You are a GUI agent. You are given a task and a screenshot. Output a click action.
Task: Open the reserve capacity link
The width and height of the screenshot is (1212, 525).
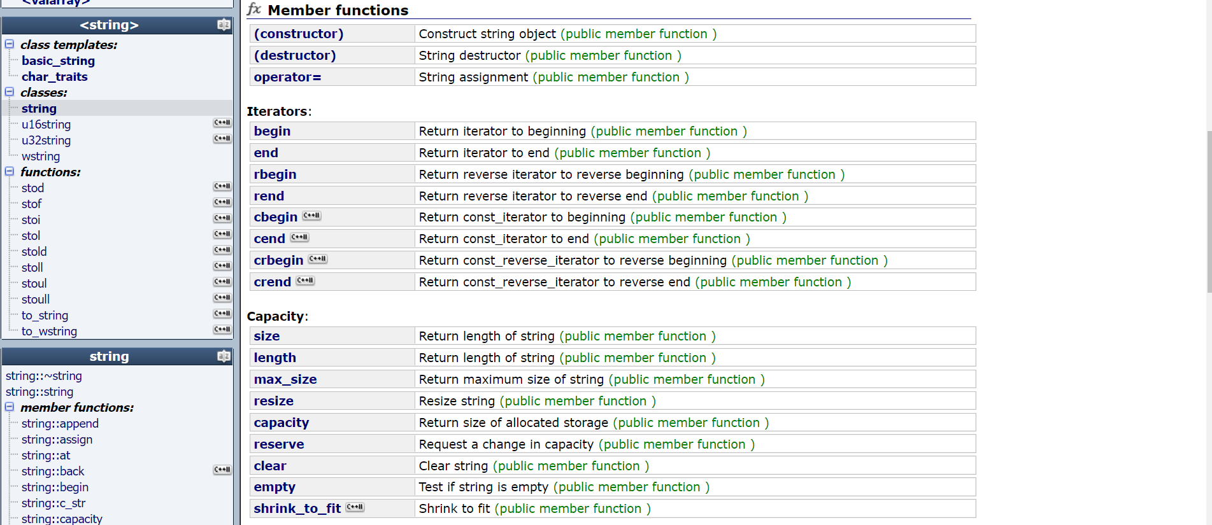click(x=279, y=444)
